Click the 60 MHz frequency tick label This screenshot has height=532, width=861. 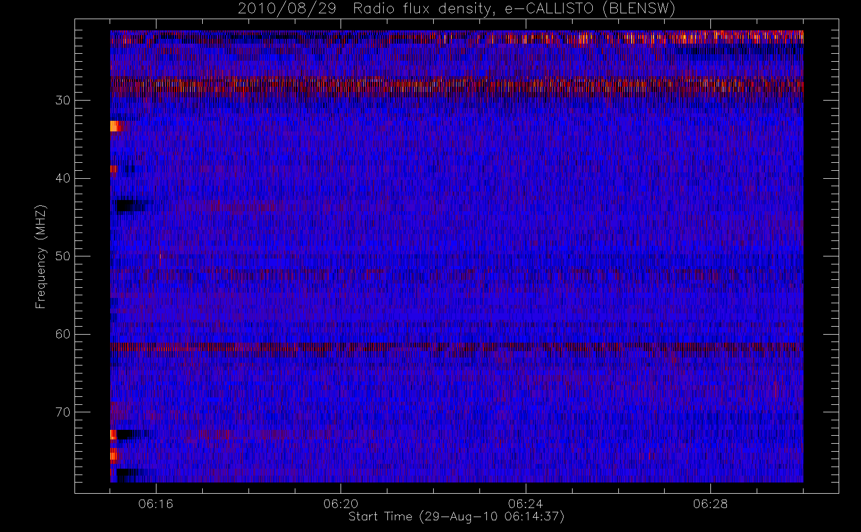63,334
